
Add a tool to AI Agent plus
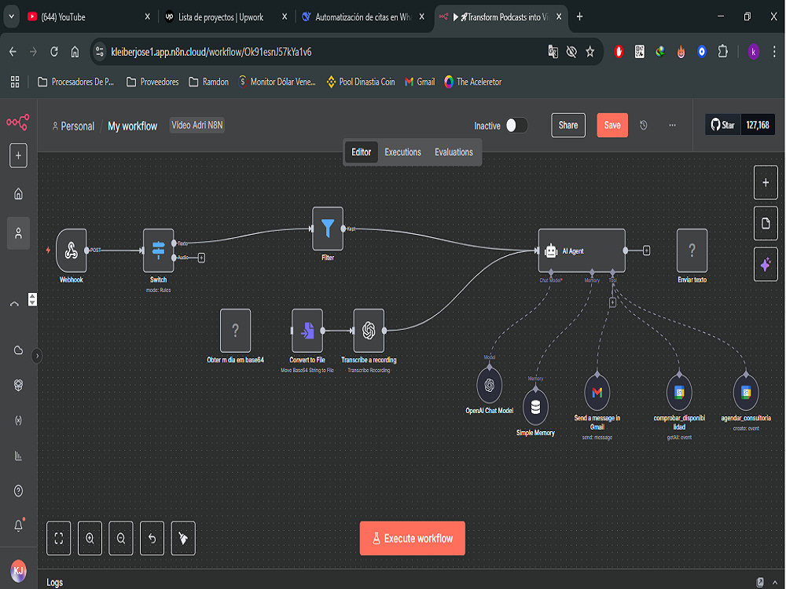coord(612,302)
